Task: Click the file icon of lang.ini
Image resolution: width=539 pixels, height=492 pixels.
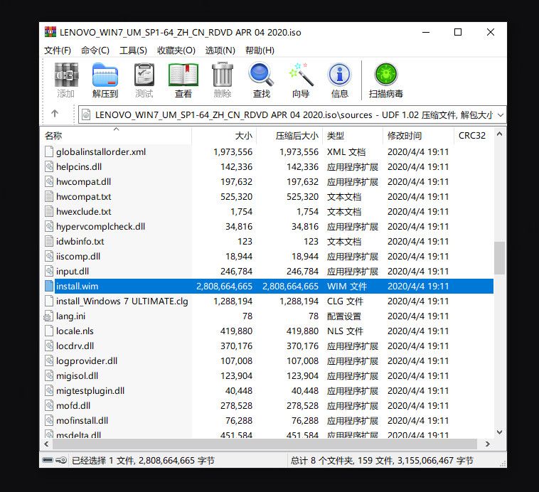Action: click(48, 316)
